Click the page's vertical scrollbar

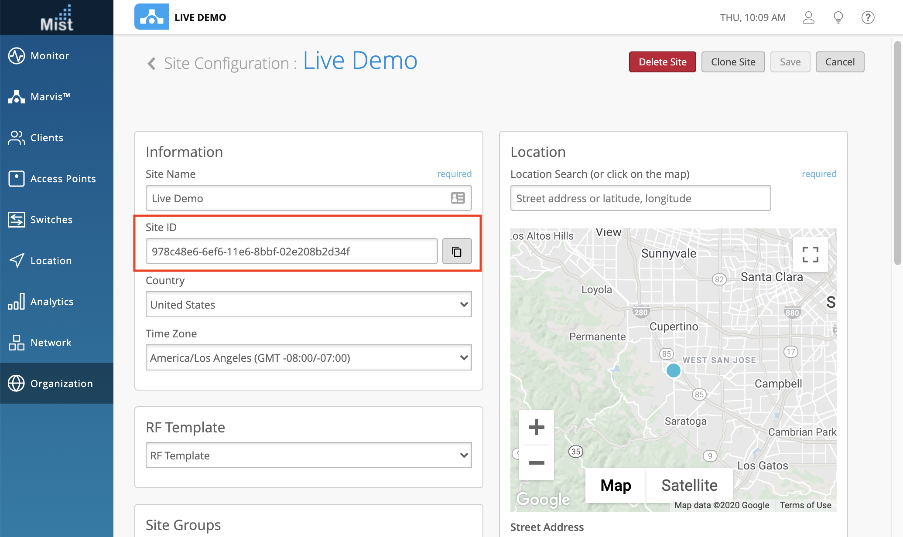click(x=897, y=153)
